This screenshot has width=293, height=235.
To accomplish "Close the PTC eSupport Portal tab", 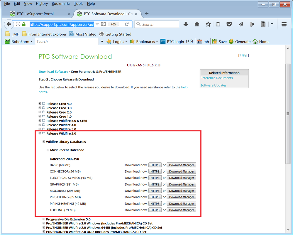I will tap(69, 14).
